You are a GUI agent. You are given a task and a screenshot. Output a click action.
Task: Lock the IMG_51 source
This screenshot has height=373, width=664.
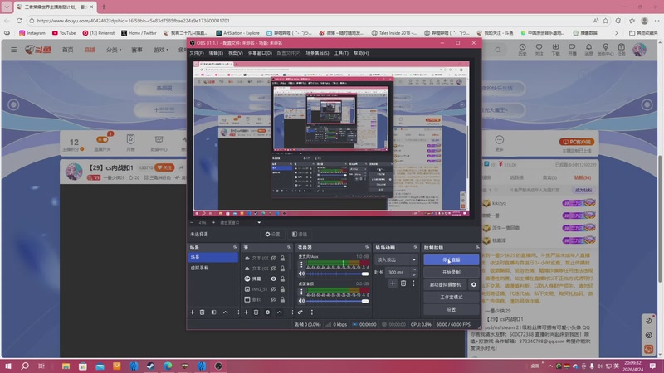coord(282,289)
